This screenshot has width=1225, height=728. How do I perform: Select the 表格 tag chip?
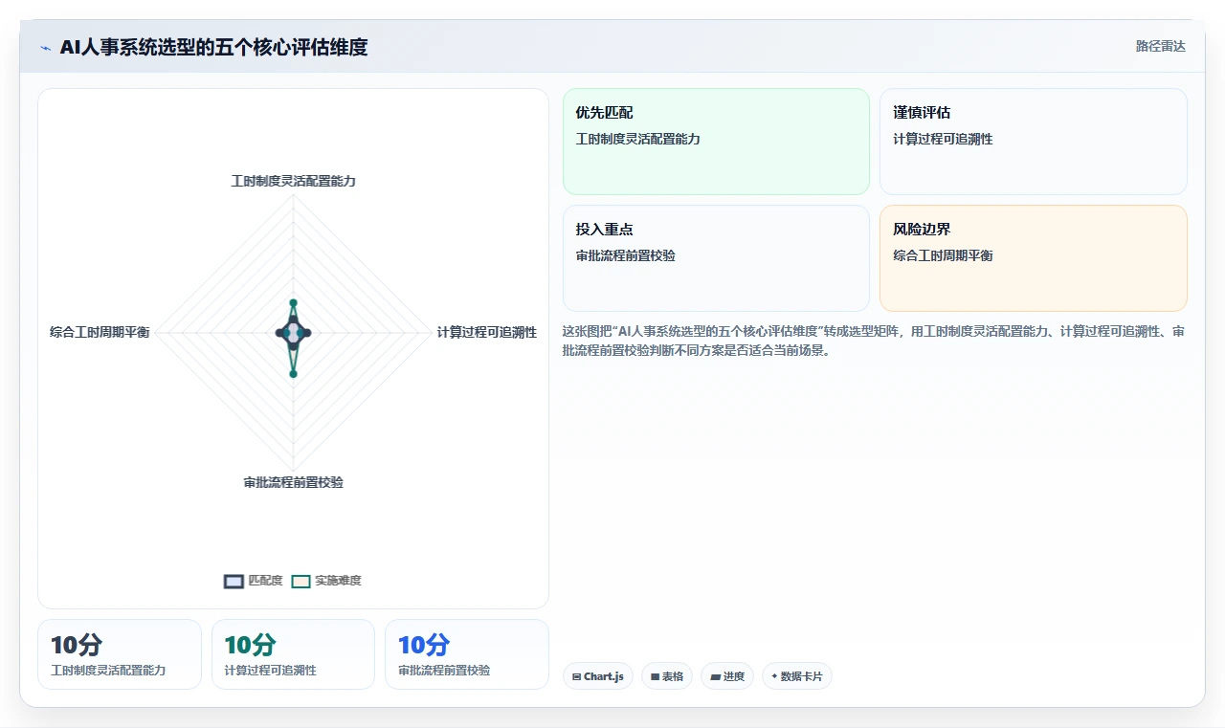(667, 676)
